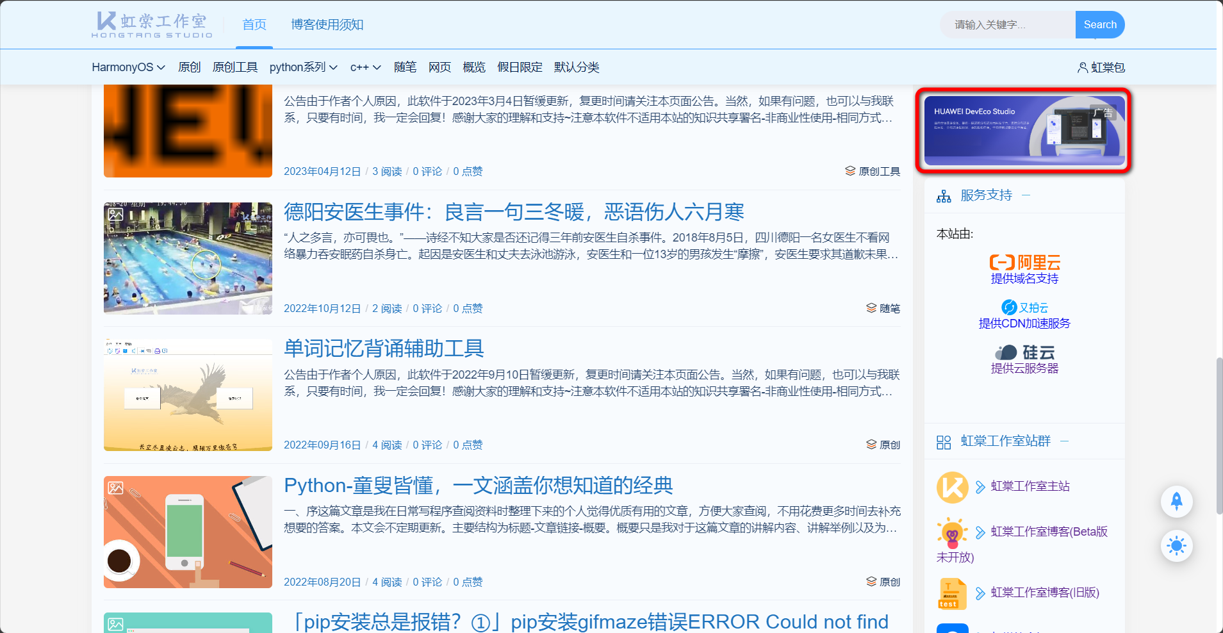The image size is (1223, 633).
Task: Open the HUAWEI DevEco Studio ad banner
Action: (x=1024, y=131)
